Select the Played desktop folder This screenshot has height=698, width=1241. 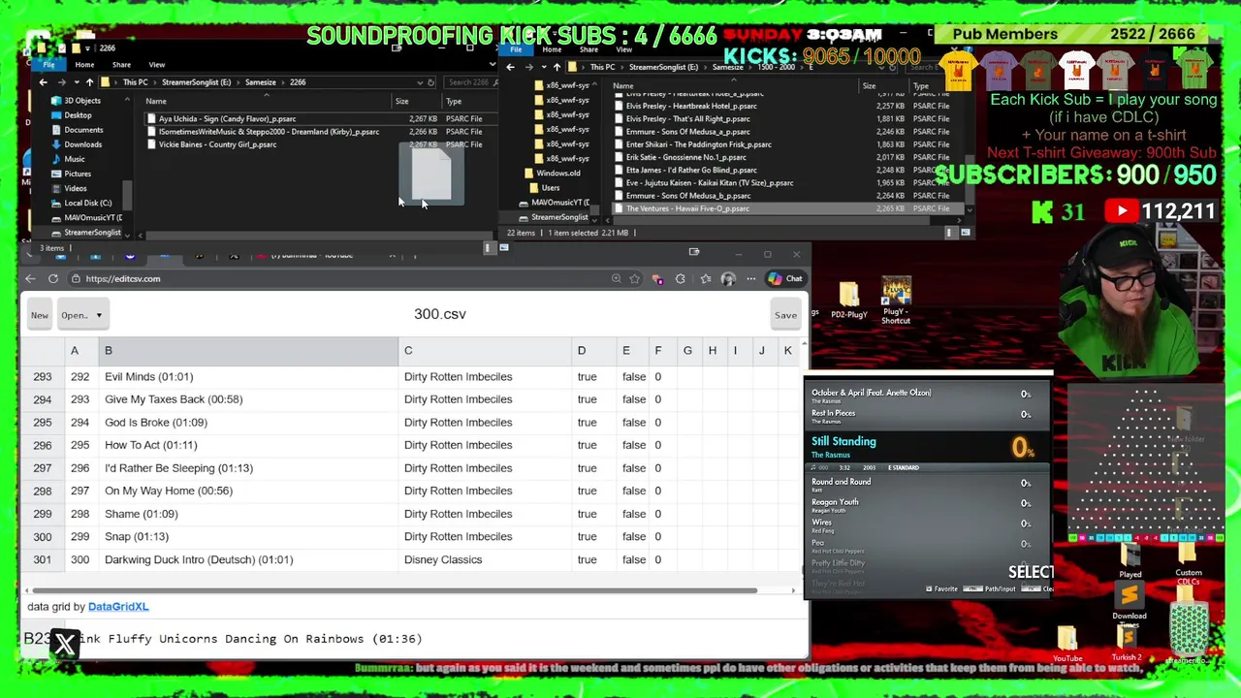pos(1130,561)
